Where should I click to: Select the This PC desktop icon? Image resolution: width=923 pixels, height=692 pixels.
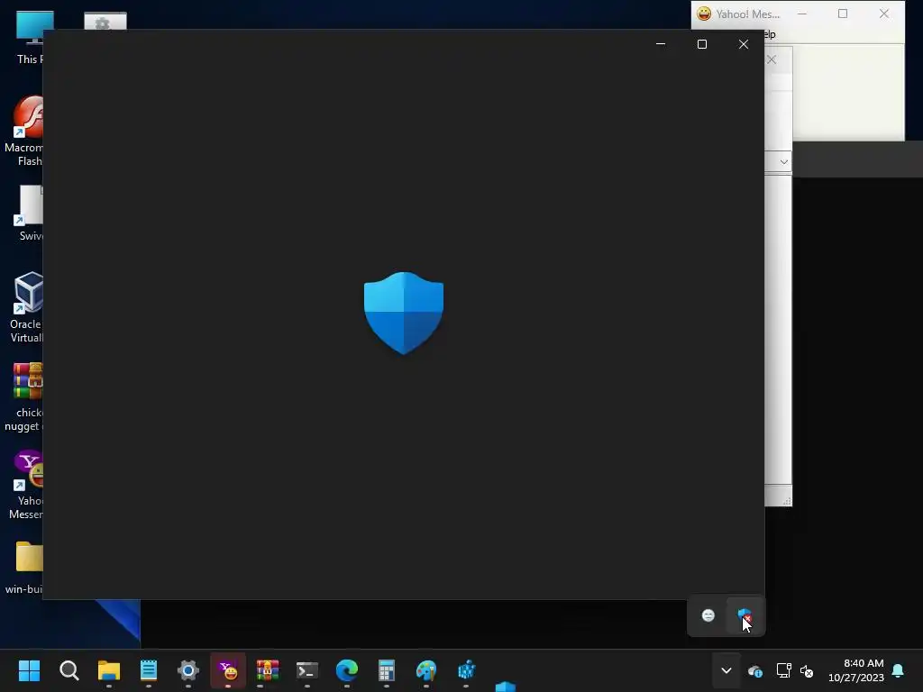point(30,37)
